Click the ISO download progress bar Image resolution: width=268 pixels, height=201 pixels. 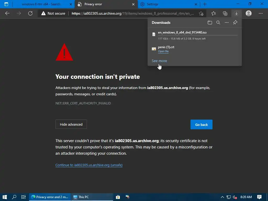[198, 35]
